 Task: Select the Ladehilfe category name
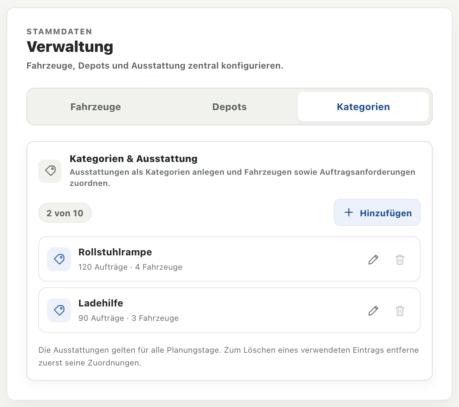pos(101,303)
